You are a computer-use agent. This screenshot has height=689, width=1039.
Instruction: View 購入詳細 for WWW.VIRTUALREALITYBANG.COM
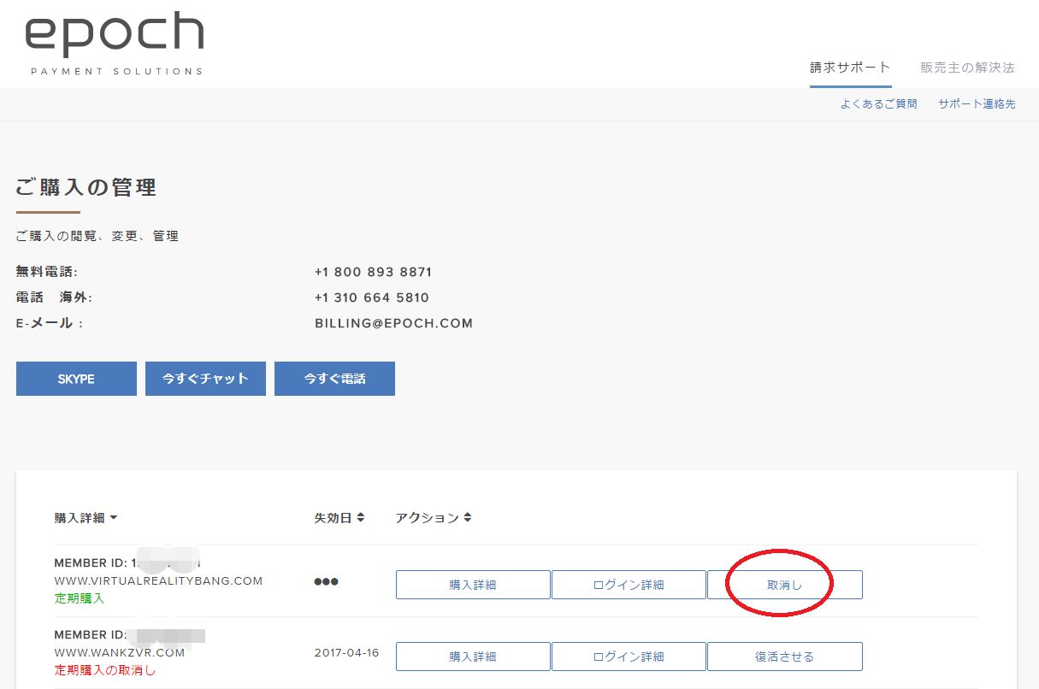tap(473, 585)
